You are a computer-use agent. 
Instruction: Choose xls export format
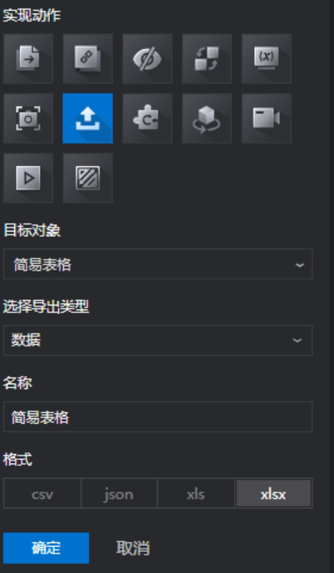(x=196, y=494)
